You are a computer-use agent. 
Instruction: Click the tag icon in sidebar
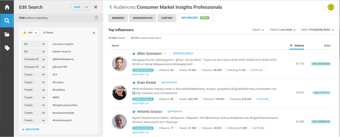click(7, 48)
